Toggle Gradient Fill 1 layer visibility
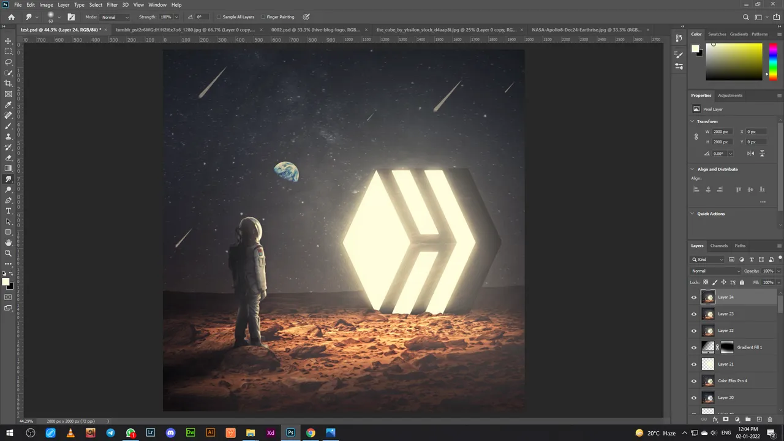This screenshot has height=441, width=784. click(694, 347)
